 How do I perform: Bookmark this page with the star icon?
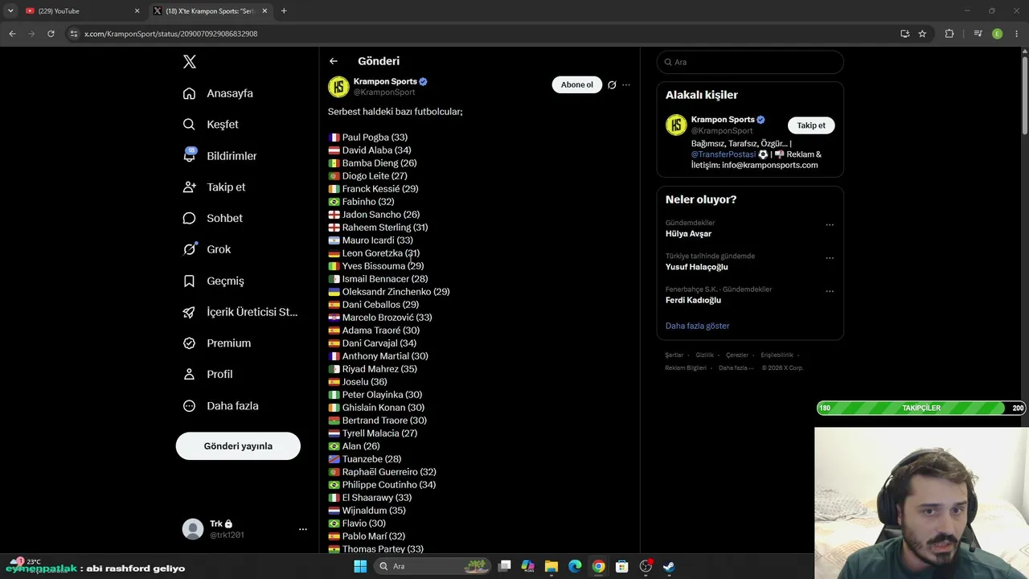tap(922, 34)
